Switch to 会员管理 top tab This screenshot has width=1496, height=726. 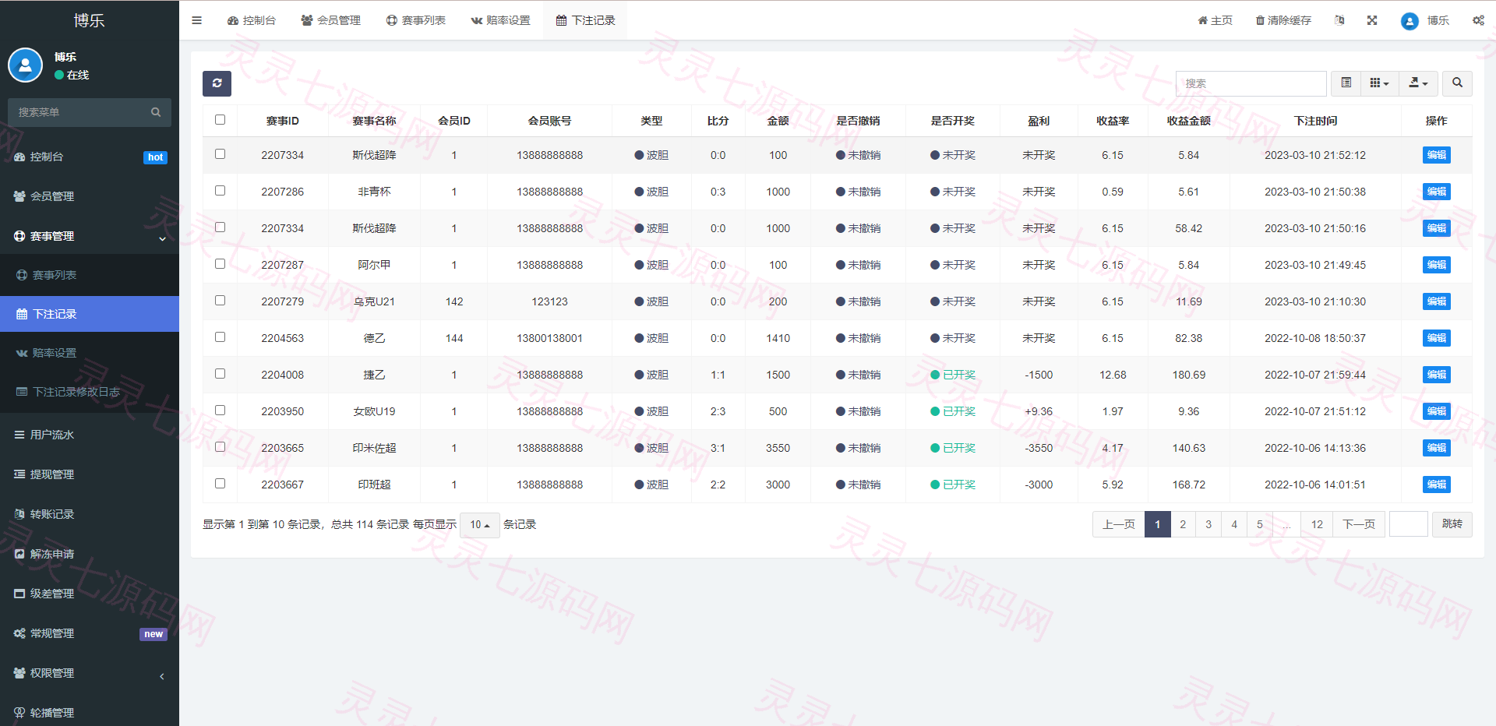point(331,20)
